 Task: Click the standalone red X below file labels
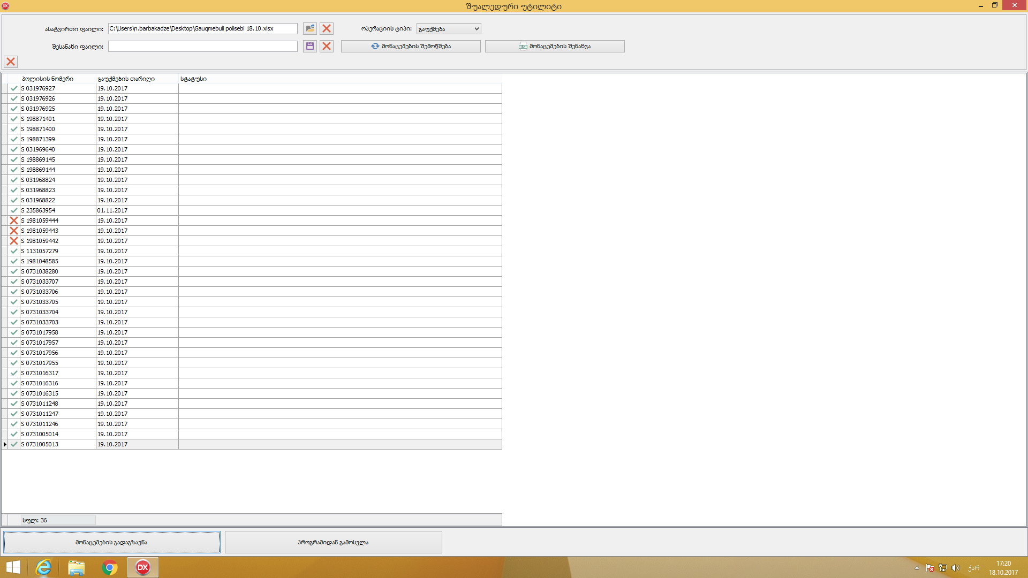pyautogui.click(x=11, y=62)
